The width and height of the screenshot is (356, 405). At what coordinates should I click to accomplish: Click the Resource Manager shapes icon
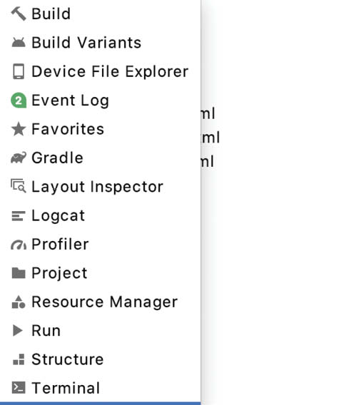coord(19,302)
